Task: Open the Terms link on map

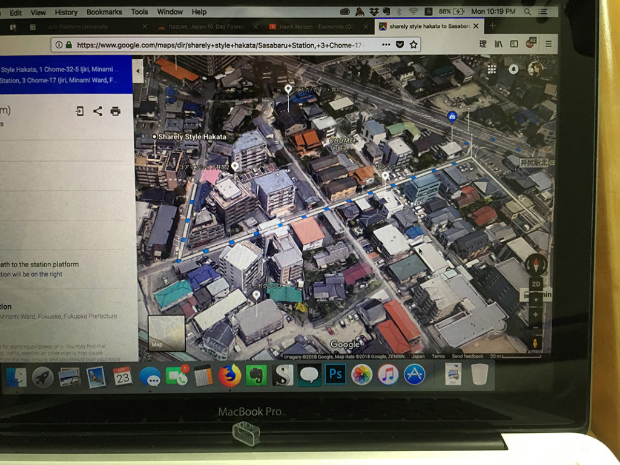Action: pos(438,356)
